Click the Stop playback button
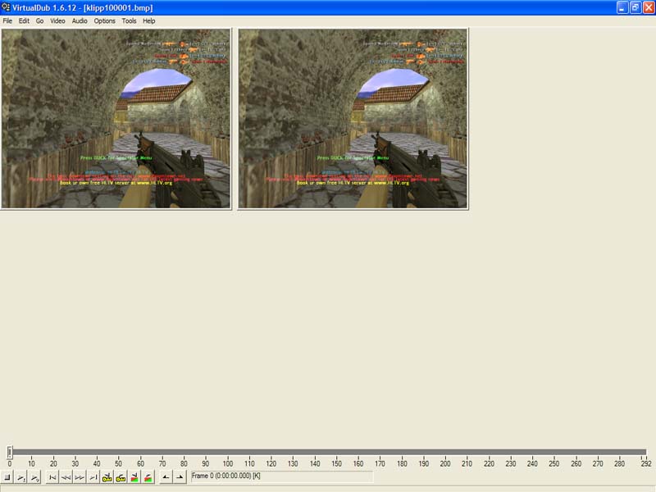656x492 pixels. (7, 477)
